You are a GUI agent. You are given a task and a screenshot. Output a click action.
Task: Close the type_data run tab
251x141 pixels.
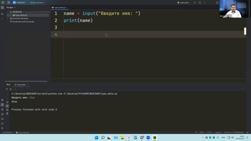coord(28,85)
